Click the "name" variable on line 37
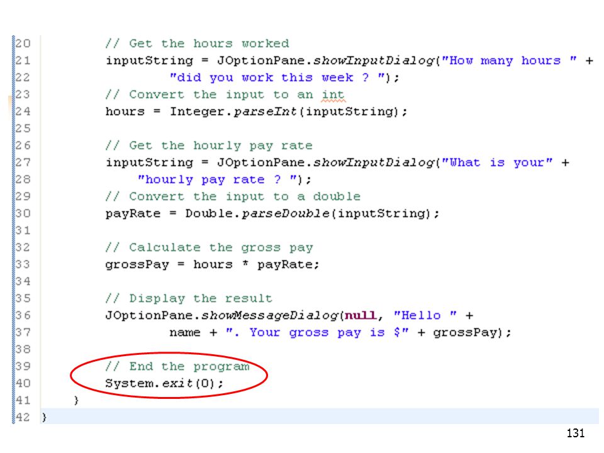This screenshot has width=604, height=453. coord(185,332)
